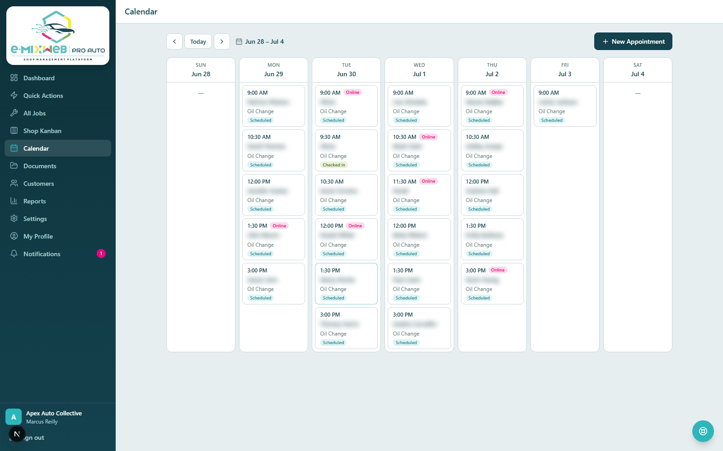
Task: Open Tuesday 3:00 PM appointment card
Action: pyautogui.click(x=346, y=328)
